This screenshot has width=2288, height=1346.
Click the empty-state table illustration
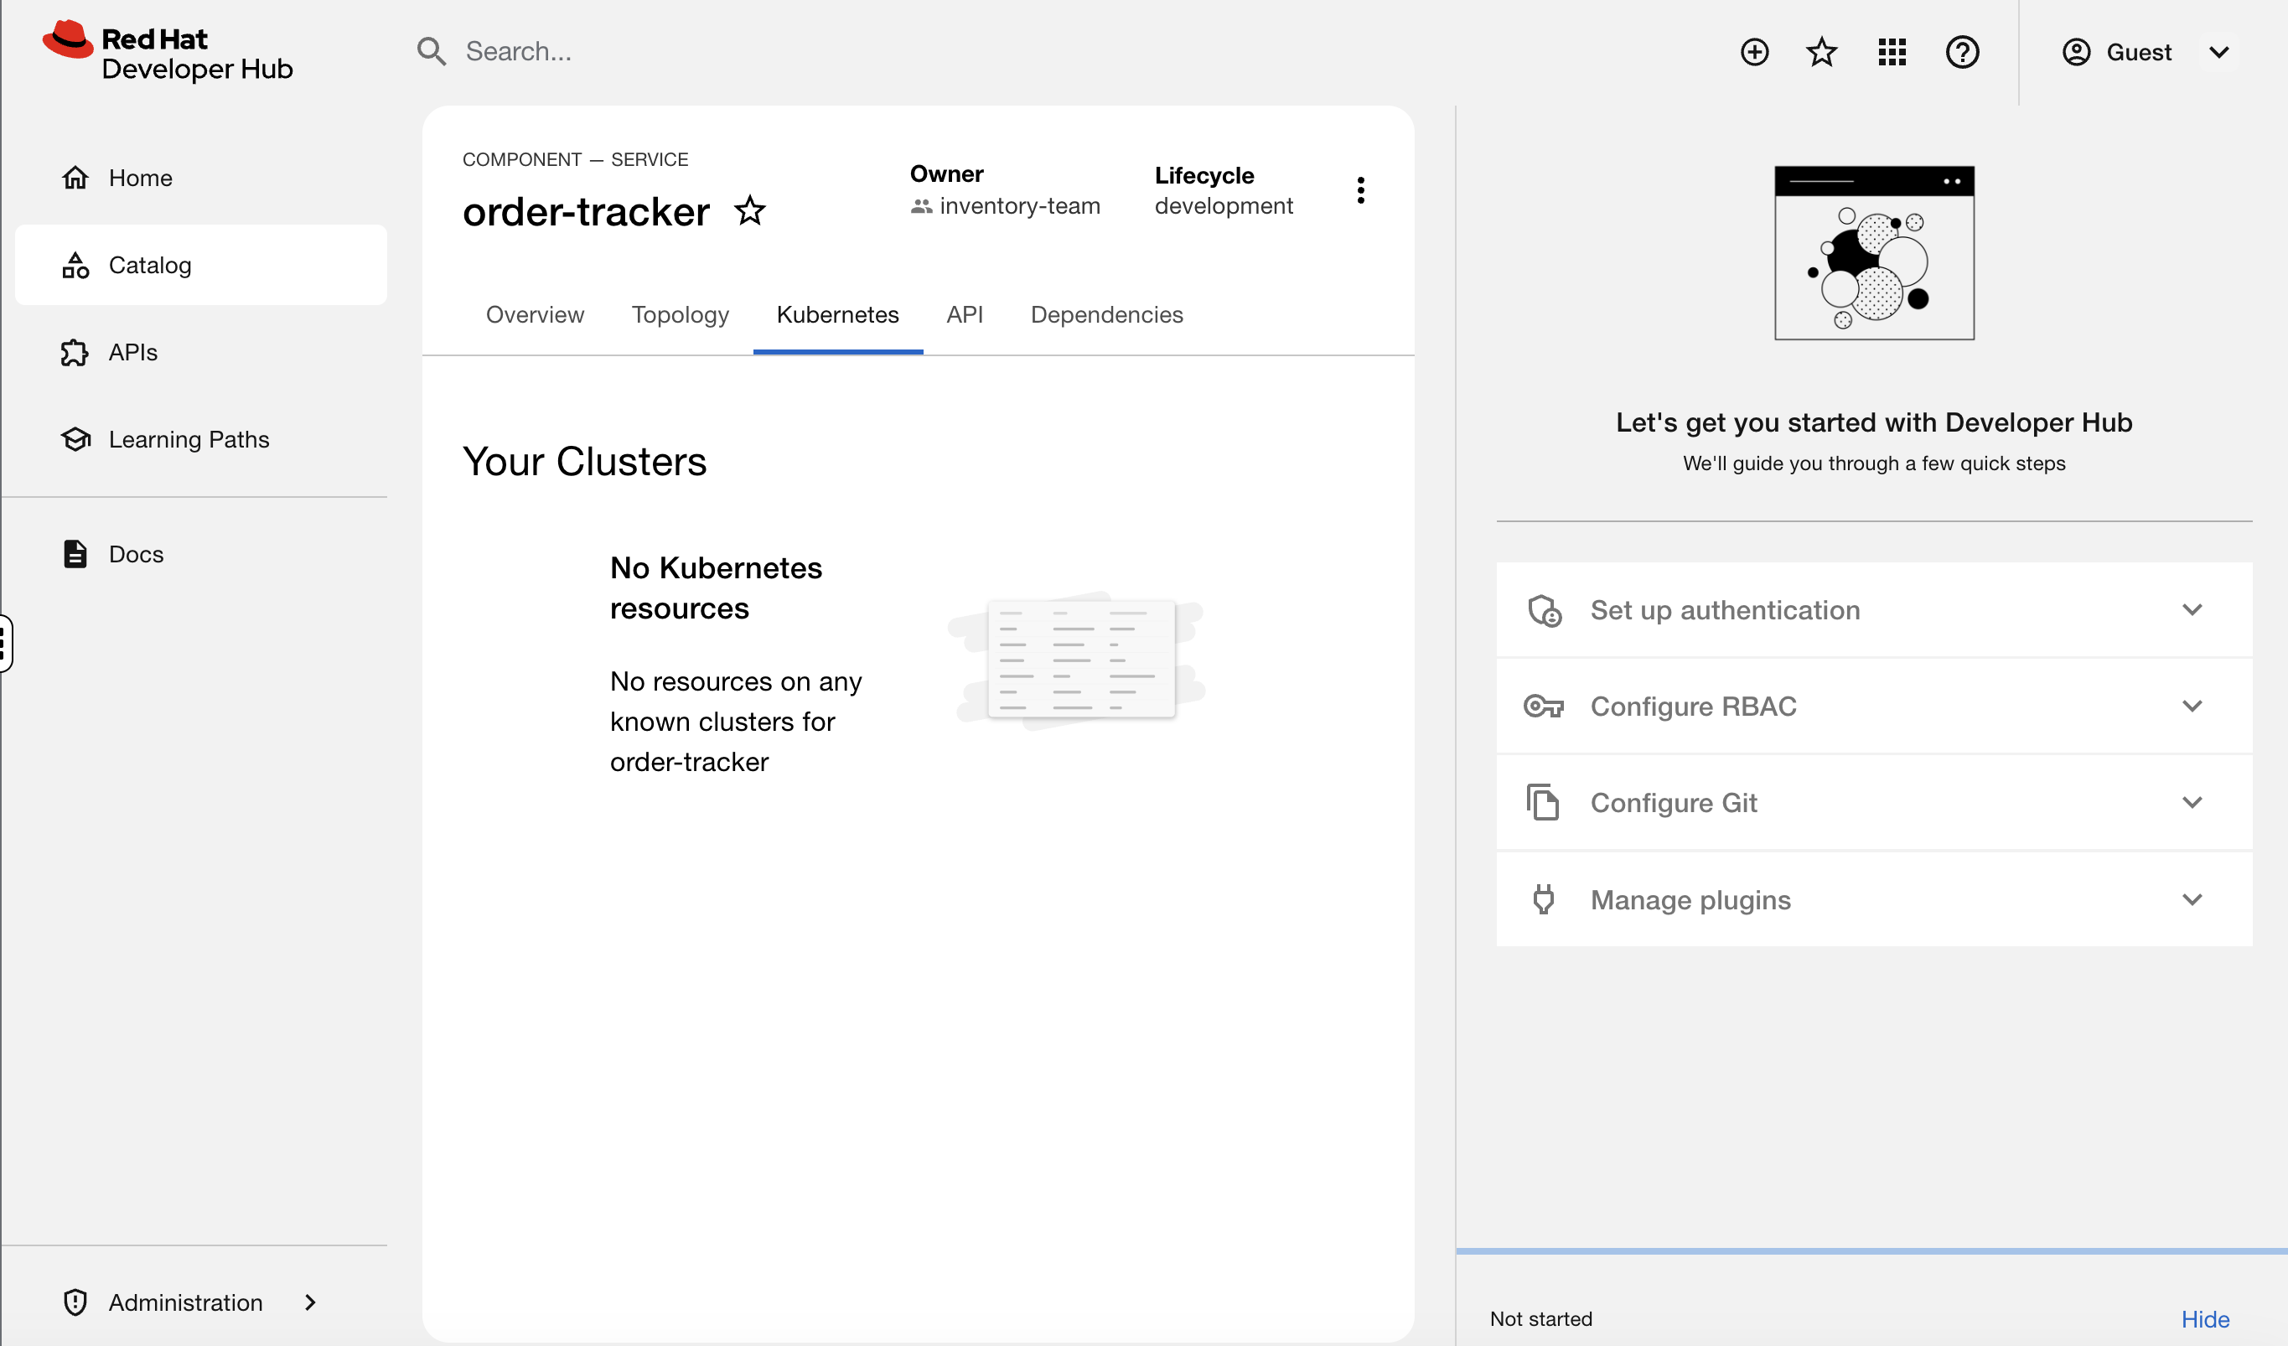[x=1079, y=660]
